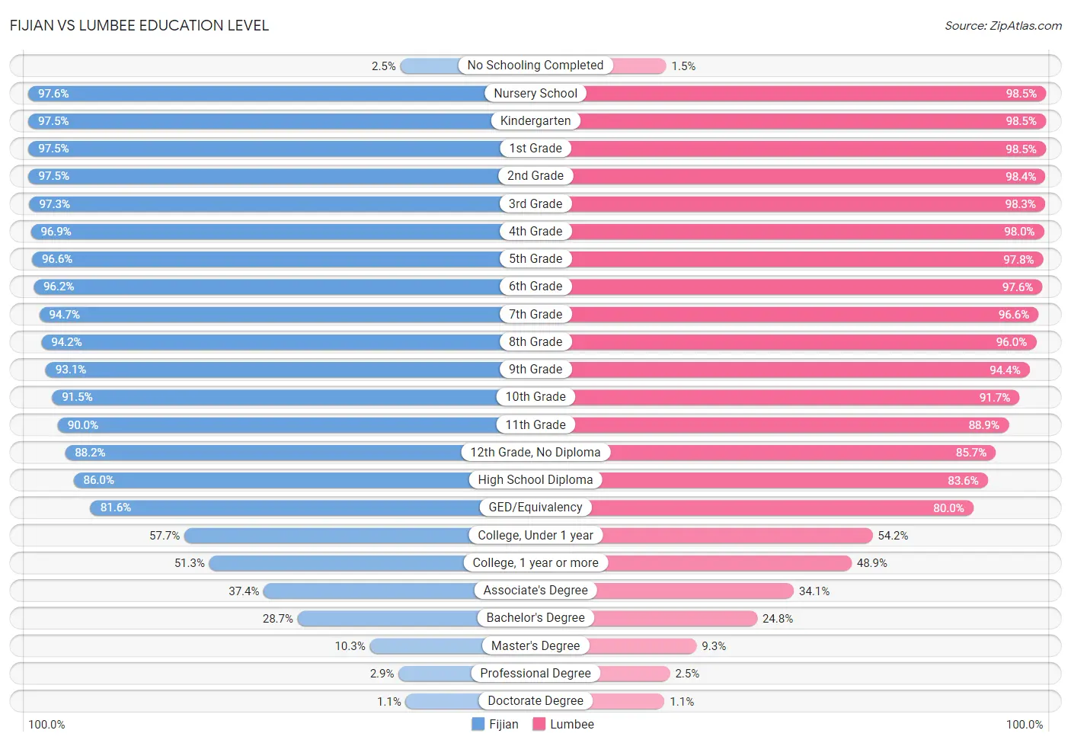Toggle the Fijian legend label

tap(504, 724)
